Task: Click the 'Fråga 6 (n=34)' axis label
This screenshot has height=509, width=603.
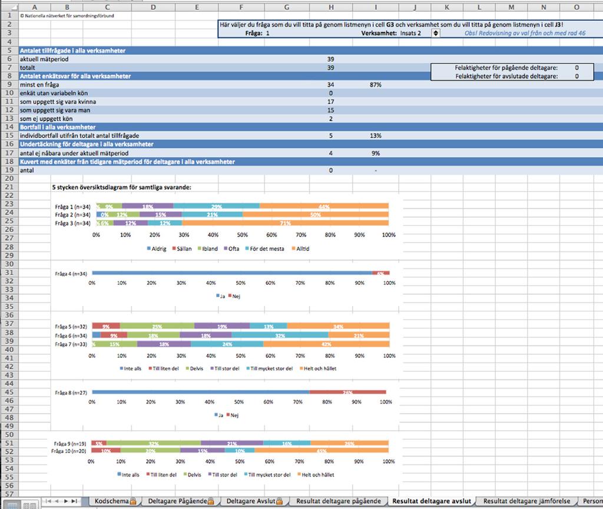Action: [x=71, y=336]
